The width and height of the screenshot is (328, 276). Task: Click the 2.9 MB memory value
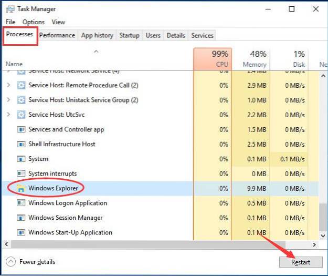click(257, 86)
